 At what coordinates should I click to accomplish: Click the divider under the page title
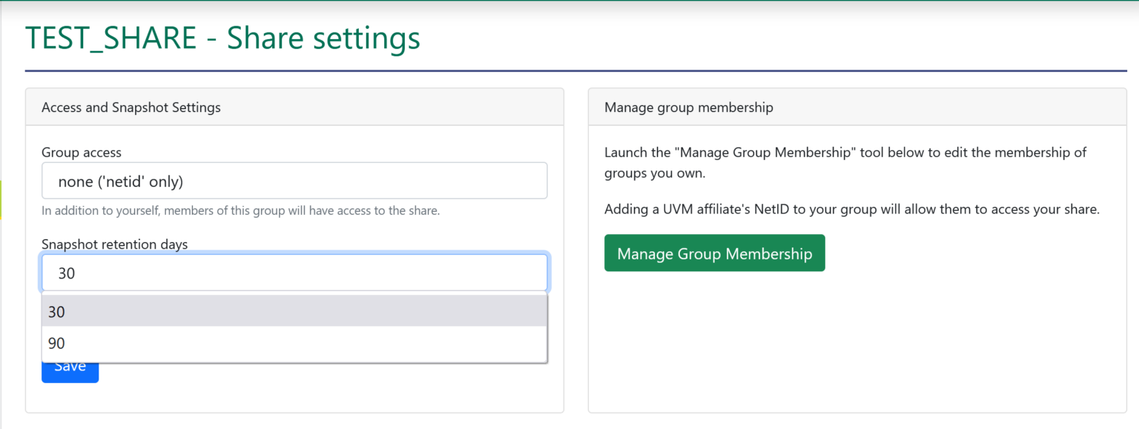569,70
